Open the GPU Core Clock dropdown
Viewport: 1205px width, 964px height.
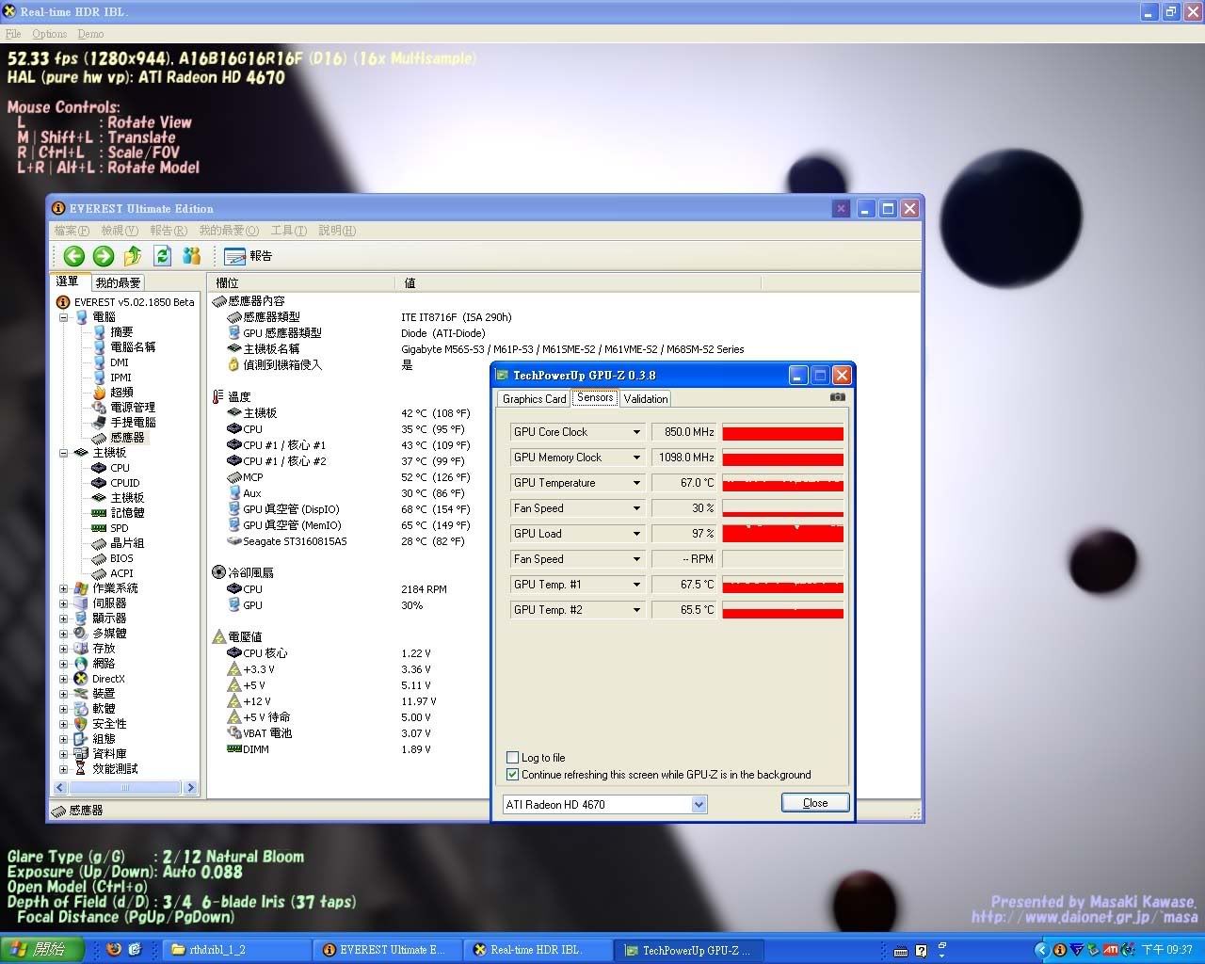[x=636, y=432]
